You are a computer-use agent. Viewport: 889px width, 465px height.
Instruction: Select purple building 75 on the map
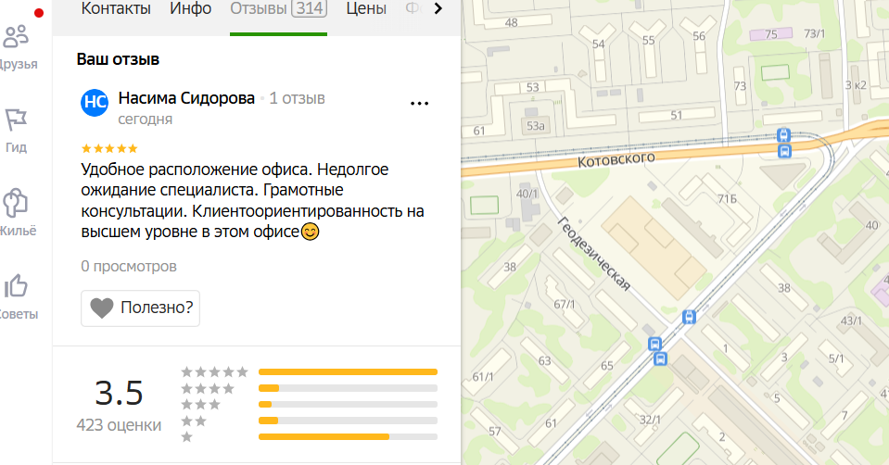[771, 34]
